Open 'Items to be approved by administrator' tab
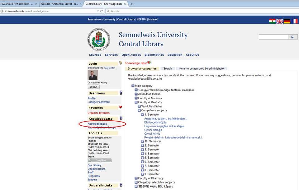 pyautogui.click(x=202, y=68)
